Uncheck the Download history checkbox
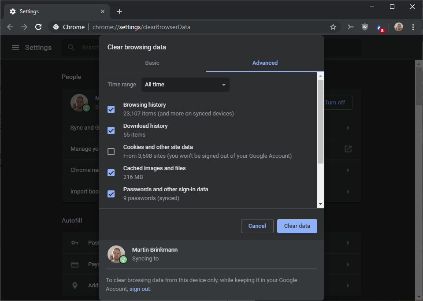The width and height of the screenshot is (423, 301). tap(111, 130)
